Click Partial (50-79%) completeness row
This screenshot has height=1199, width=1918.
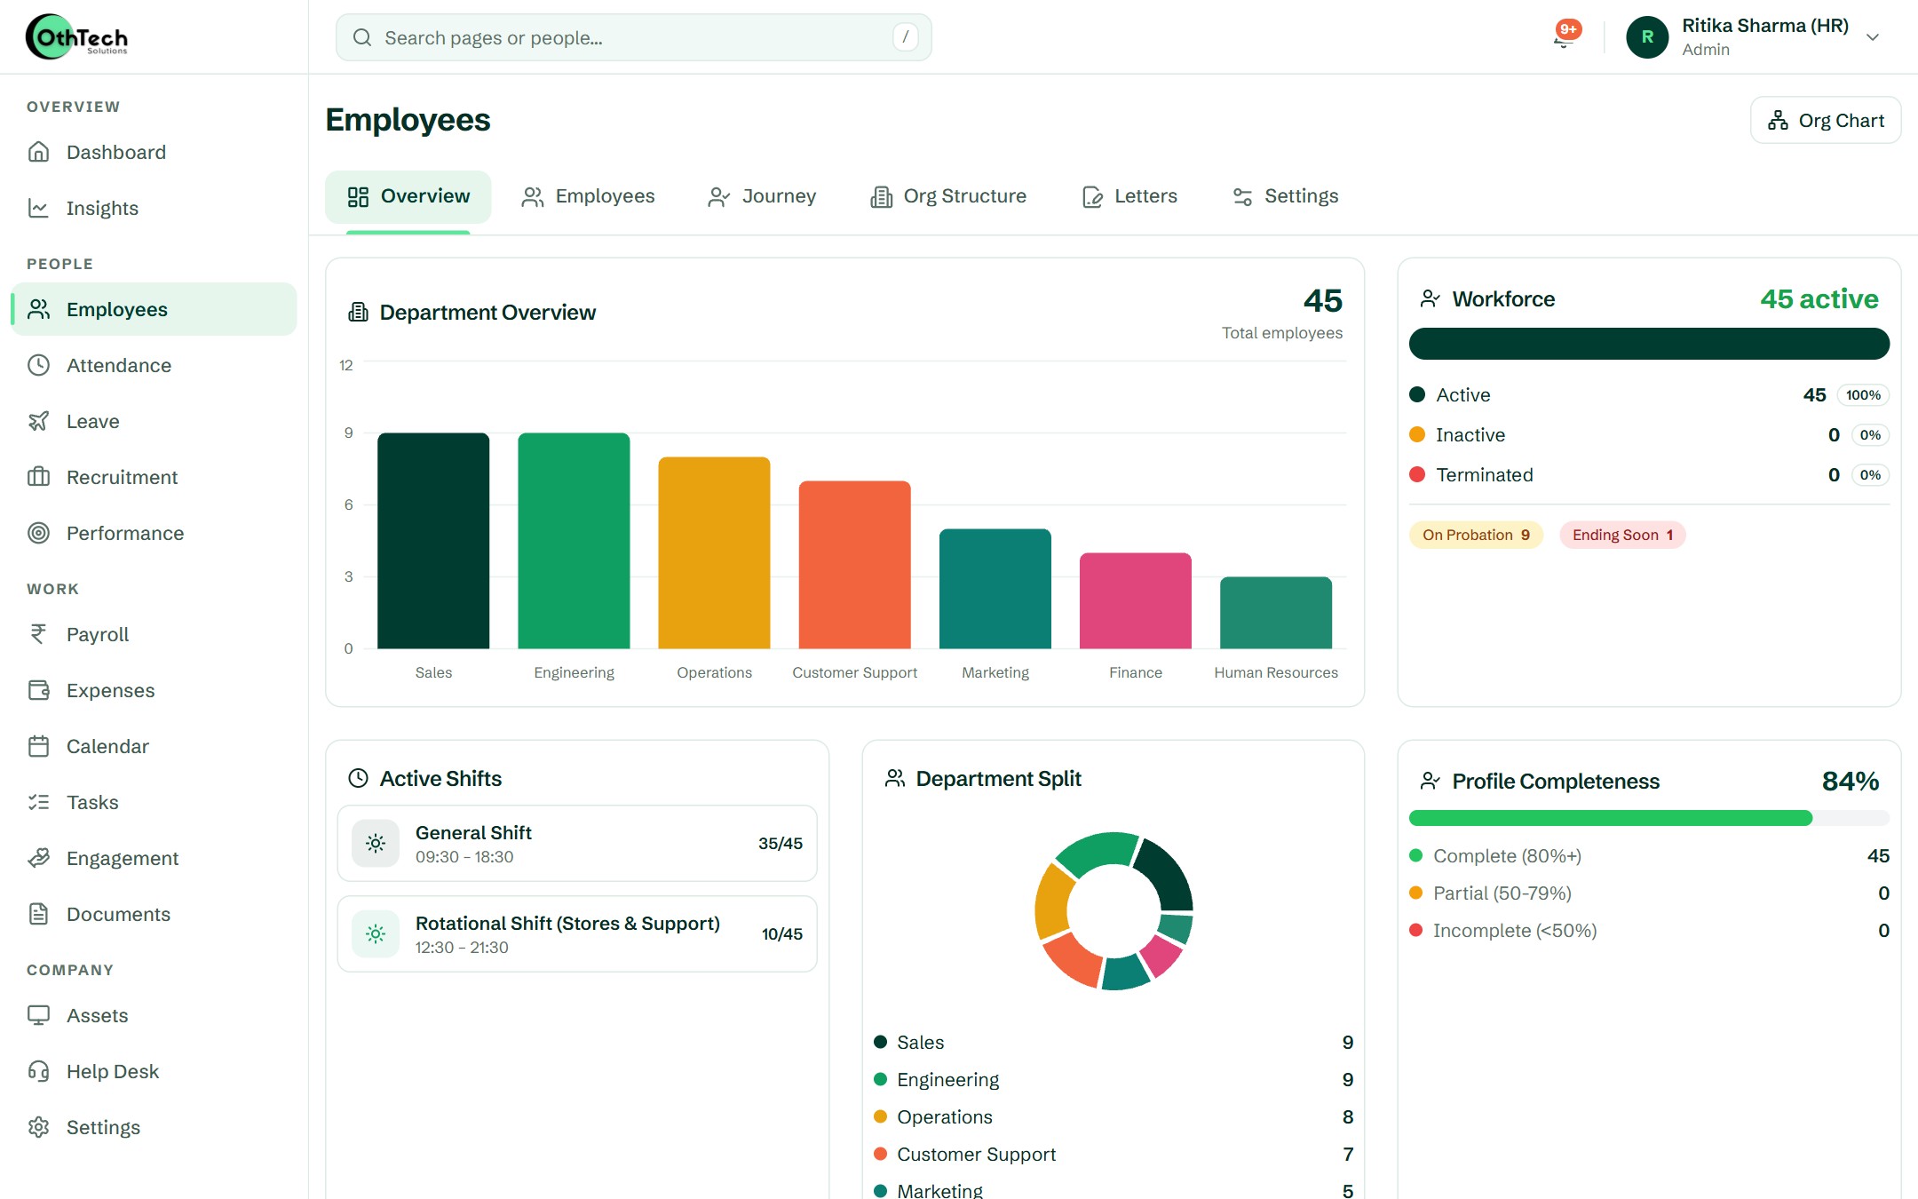coord(1649,893)
